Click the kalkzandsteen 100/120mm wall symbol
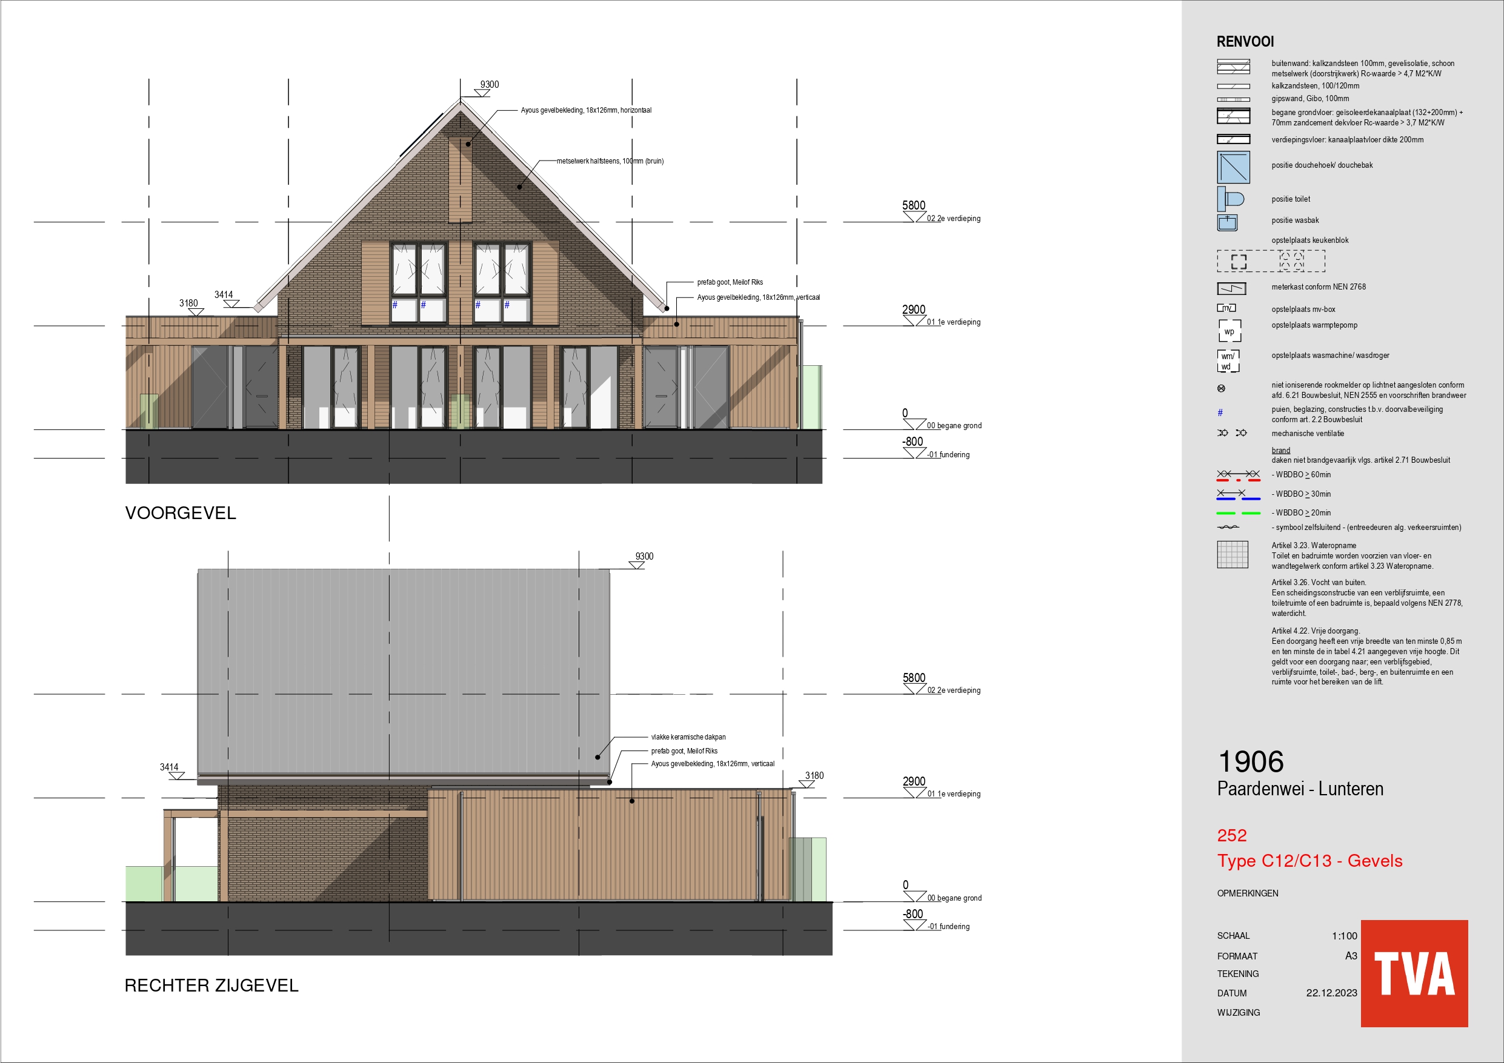The height and width of the screenshot is (1063, 1504). tap(1233, 87)
